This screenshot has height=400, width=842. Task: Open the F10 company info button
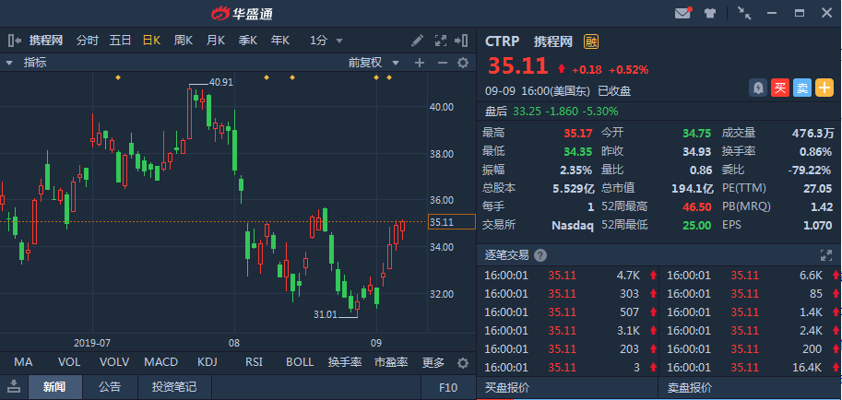point(448,387)
